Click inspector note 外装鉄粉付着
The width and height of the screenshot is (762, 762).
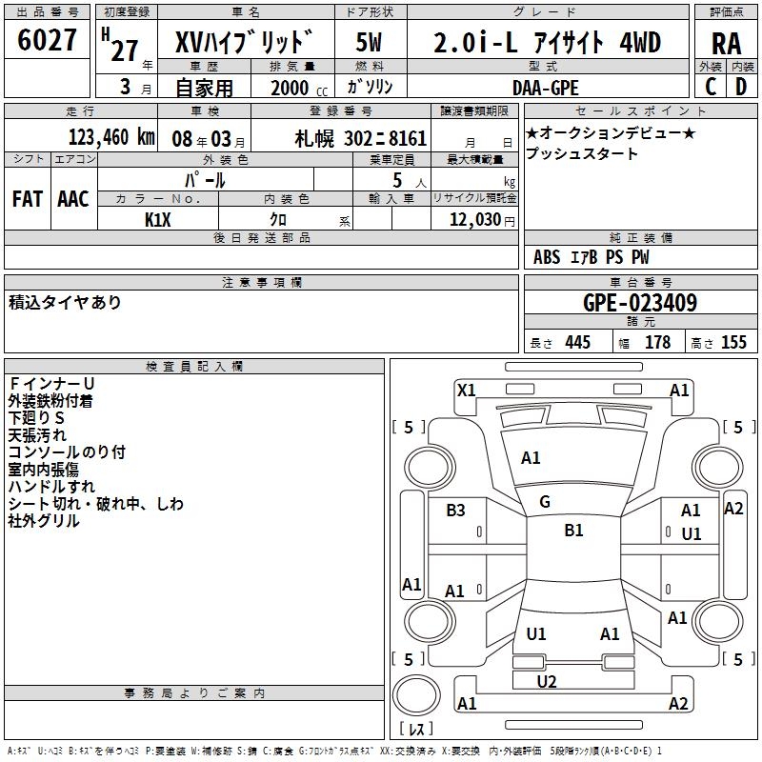pyautogui.click(x=50, y=401)
